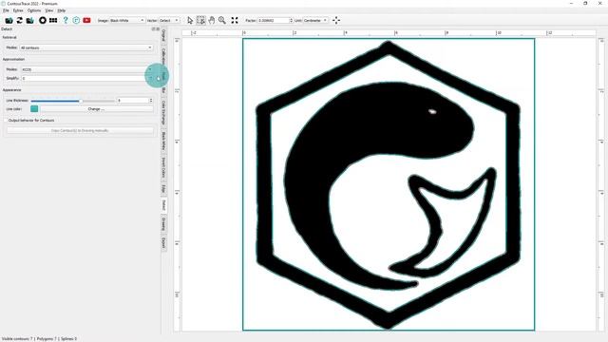Open the Vector mode dropdown
The width and height of the screenshot is (608, 342).
pos(169,20)
